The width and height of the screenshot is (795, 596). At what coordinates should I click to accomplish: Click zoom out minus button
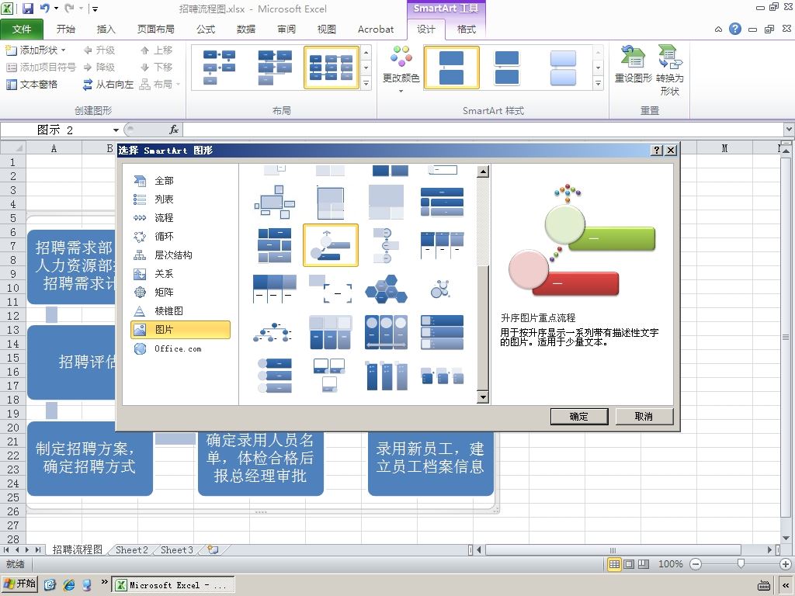click(x=696, y=564)
